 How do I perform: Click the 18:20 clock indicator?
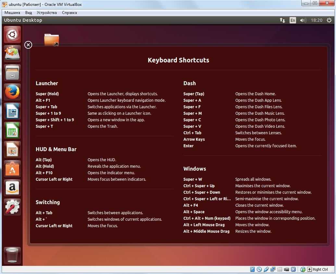pyautogui.click(x=317, y=20)
